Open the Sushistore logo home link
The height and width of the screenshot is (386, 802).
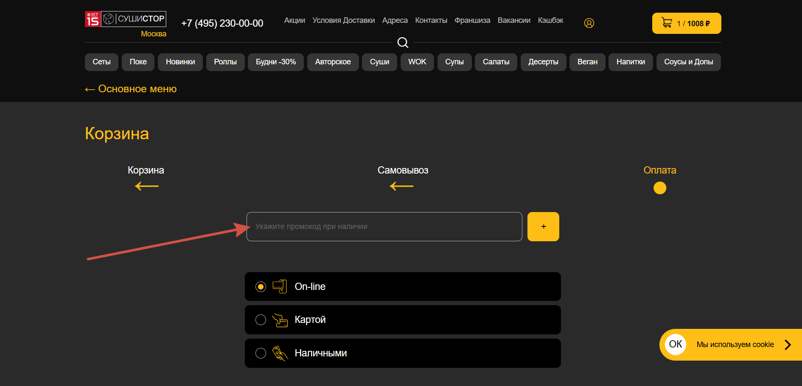click(126, 19)
